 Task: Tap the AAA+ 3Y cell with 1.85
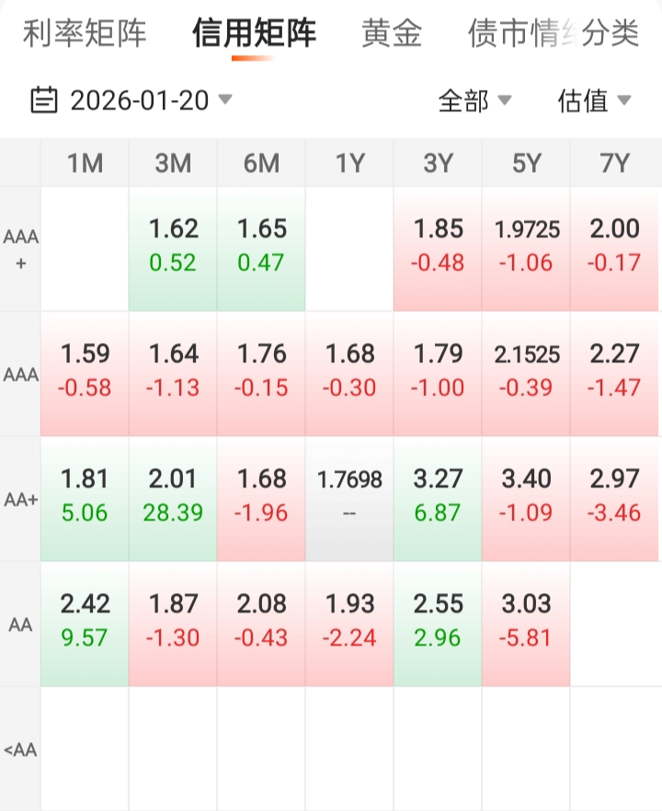click(x=438, y=248)
